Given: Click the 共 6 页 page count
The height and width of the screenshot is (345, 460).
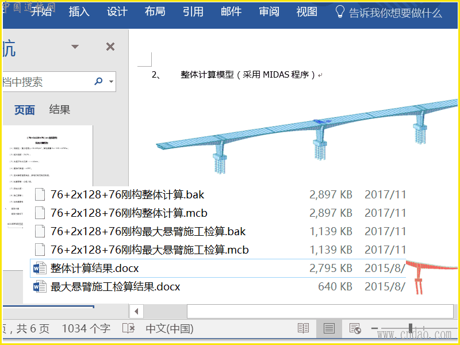Looking at the screenshot, I should pyautogui.click(x=33, y=328).
